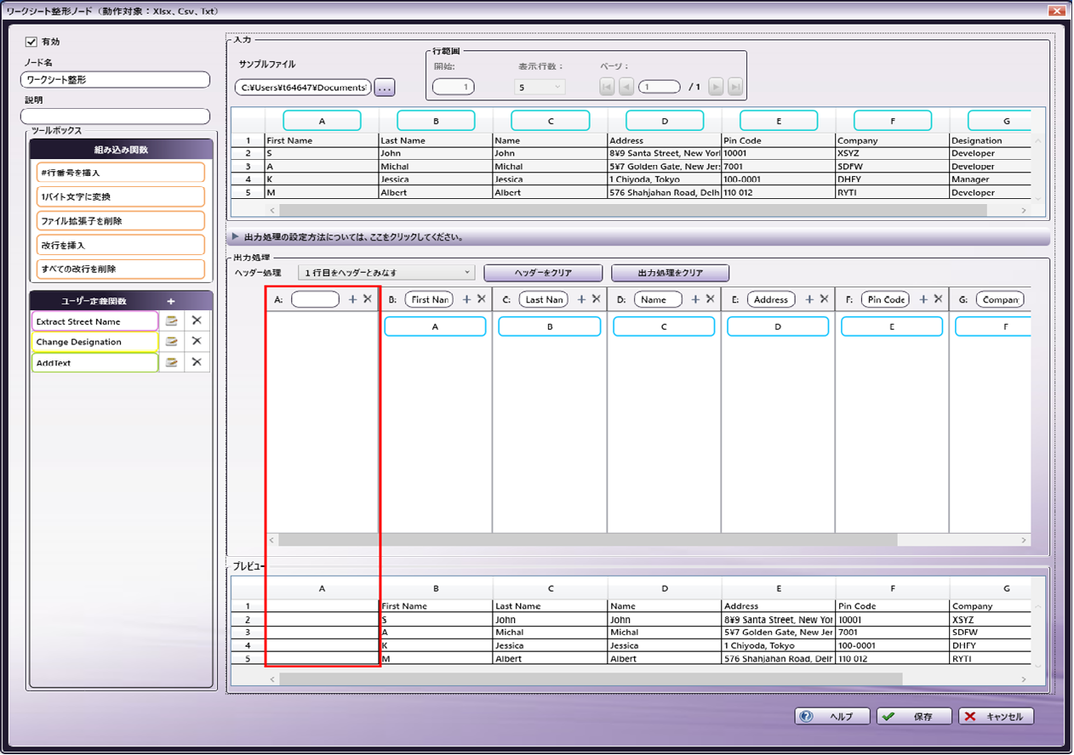
Task: Expand the 出力処理の設定方法 help section
Action: click(x=638, y=238)
